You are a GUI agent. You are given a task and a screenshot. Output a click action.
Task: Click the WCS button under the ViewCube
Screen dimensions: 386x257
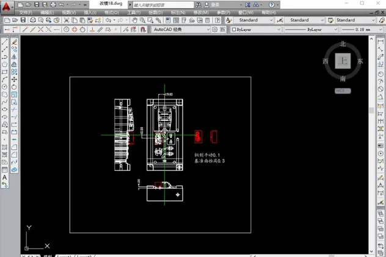(x=343, y=91)
